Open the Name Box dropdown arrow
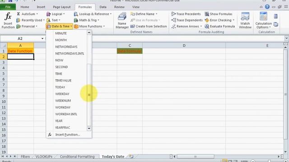Viewport: 289px width, 162px height. click(x=42, y=39)
